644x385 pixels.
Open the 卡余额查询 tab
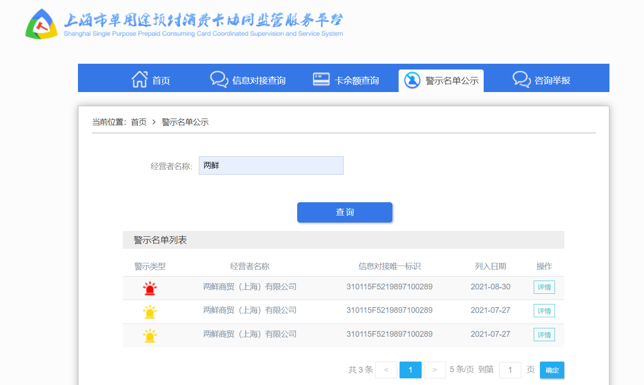click(346, 79)
